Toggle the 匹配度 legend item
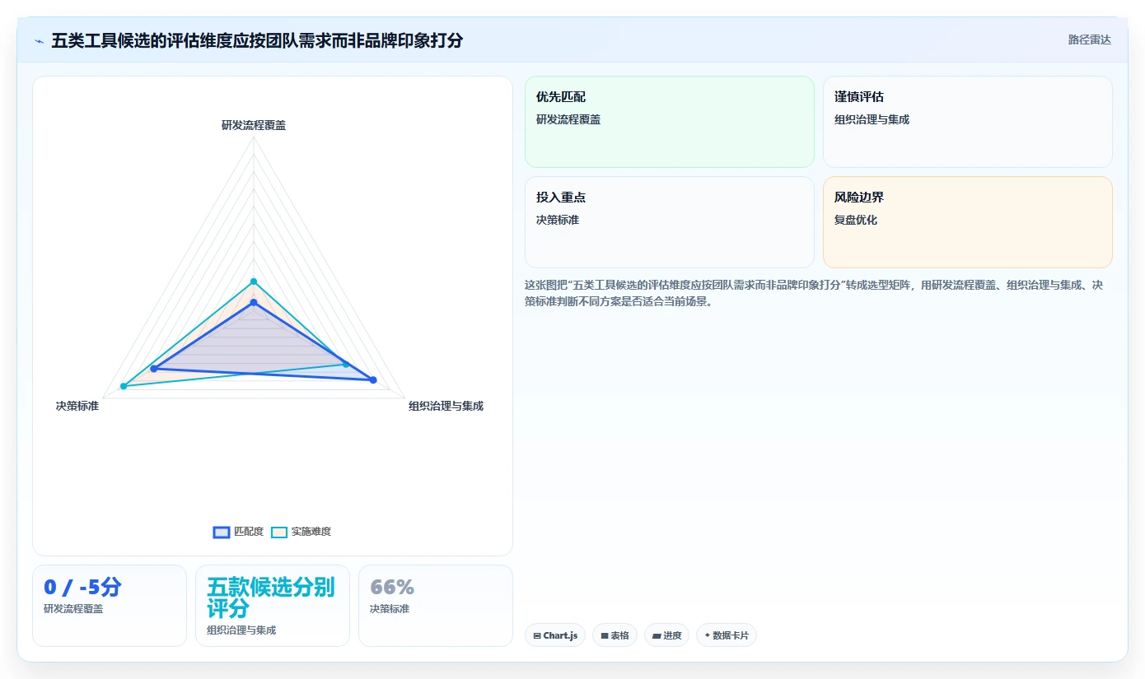The height and width of the screenshot is (679, 1145). pos(239,532)
